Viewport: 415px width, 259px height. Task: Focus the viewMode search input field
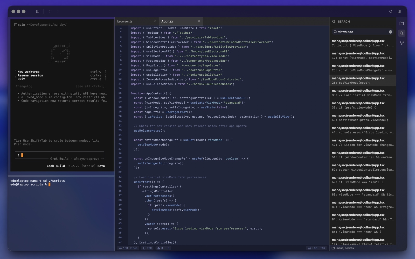click(362, 32)
